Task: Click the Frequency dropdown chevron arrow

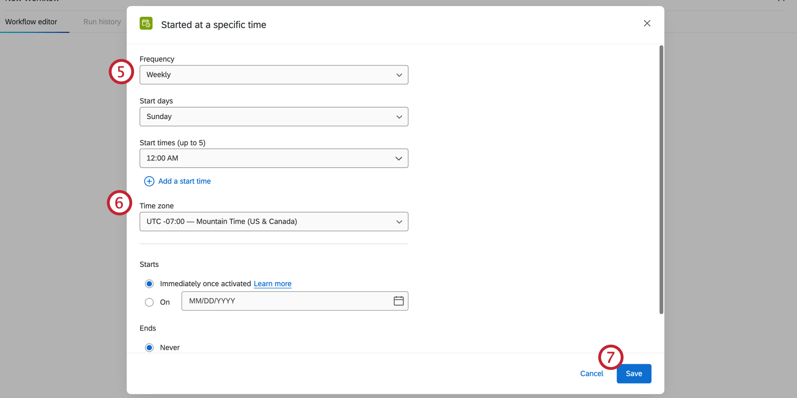Action: 399,75
